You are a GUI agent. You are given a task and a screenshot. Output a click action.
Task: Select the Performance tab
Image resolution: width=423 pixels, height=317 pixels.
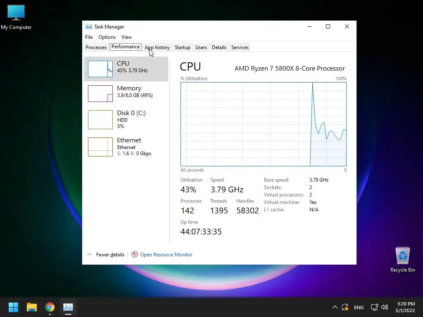pyautogui.click(x=126, y=47)
